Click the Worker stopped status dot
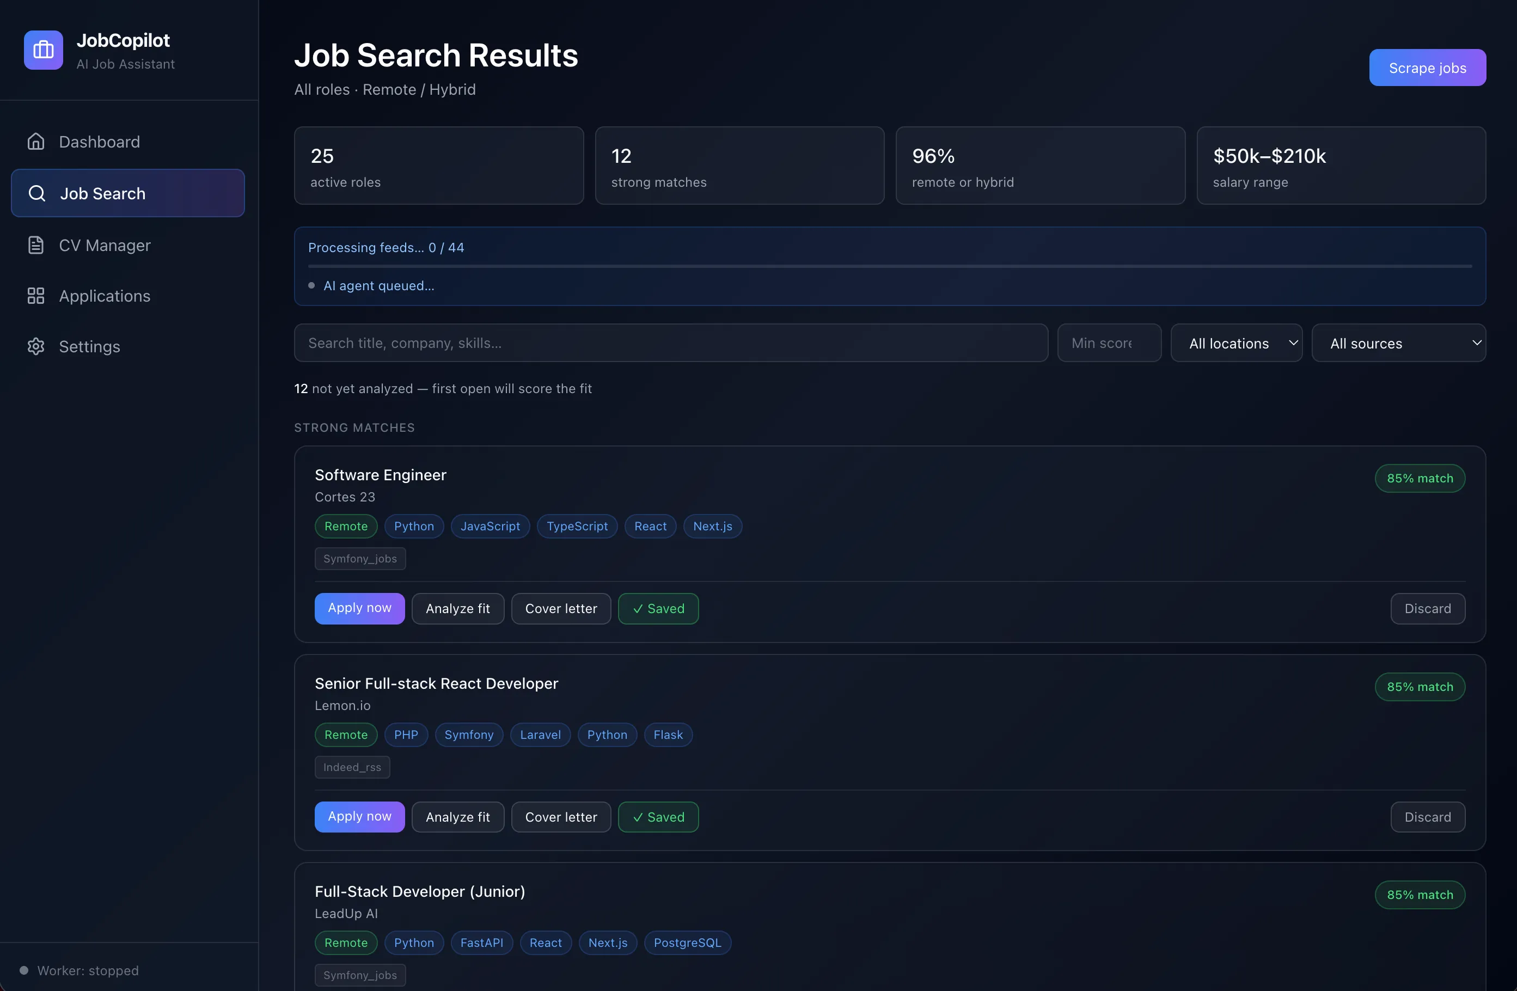 point(23,971)
